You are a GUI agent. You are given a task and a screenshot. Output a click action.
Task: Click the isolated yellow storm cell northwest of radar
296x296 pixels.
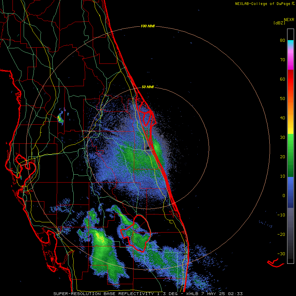click(60, 119)
